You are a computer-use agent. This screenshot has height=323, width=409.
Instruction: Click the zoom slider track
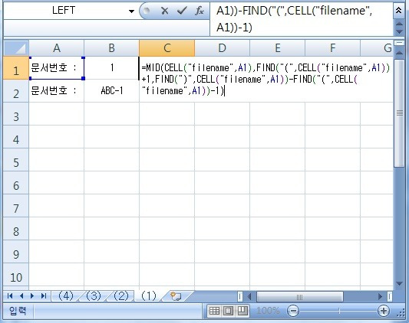(x=338, y=311)
